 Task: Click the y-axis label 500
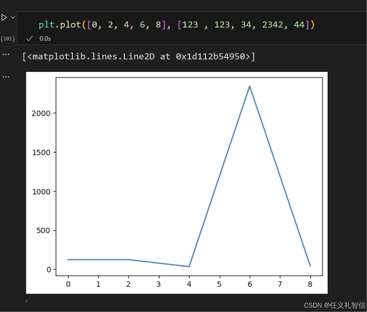coord(43,231)
